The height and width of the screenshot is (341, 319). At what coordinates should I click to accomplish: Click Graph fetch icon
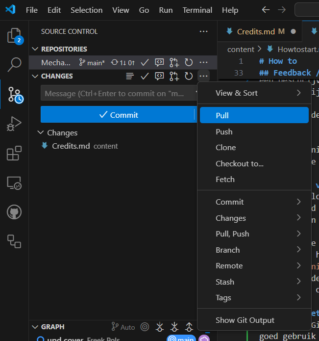click(x=160, y=327)
